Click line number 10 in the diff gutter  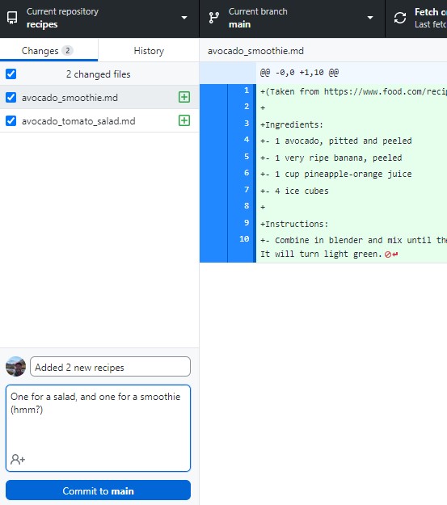244,239
